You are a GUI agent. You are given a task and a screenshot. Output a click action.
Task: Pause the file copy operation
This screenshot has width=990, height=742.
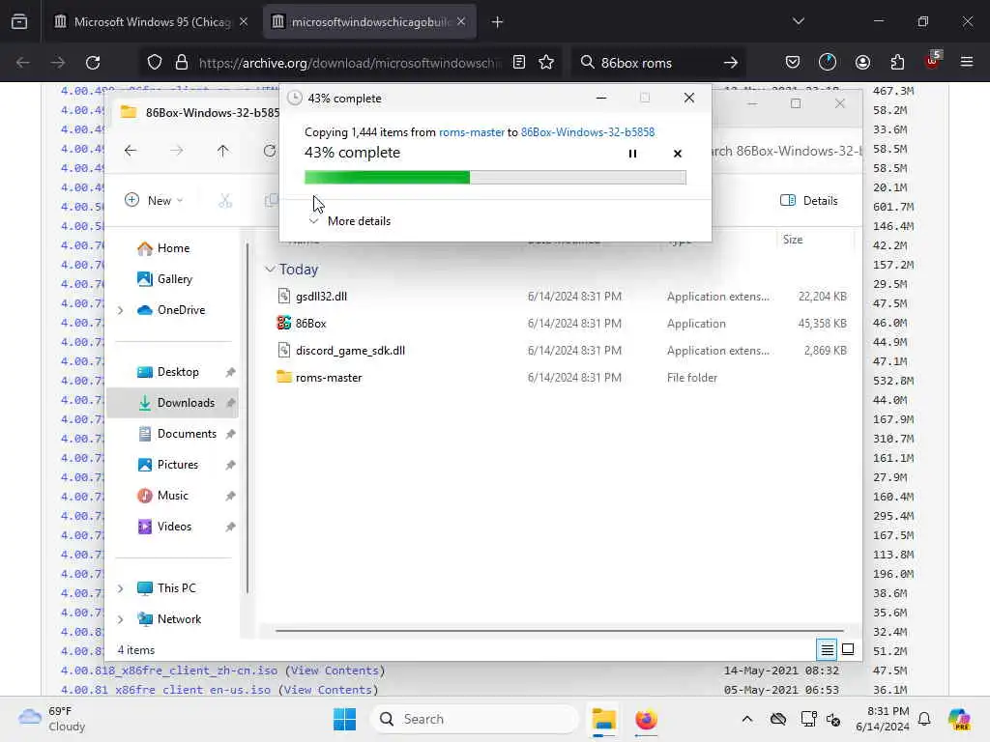(x=632, y=154)
